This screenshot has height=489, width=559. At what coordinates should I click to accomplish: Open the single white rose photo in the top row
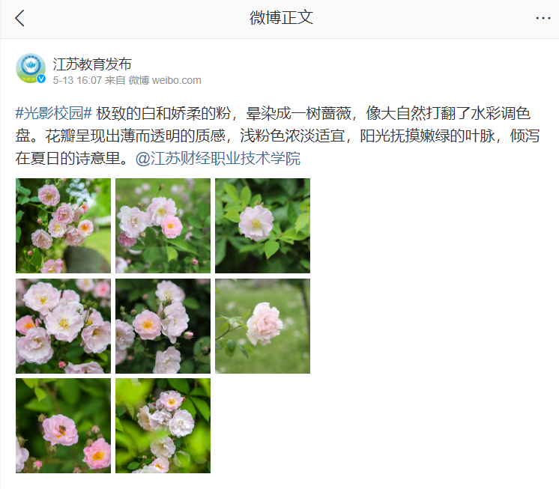pyautogui.click(x=263, y=226)
